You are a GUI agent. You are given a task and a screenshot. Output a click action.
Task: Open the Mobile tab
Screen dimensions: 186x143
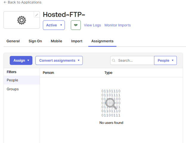click(56, 41)
